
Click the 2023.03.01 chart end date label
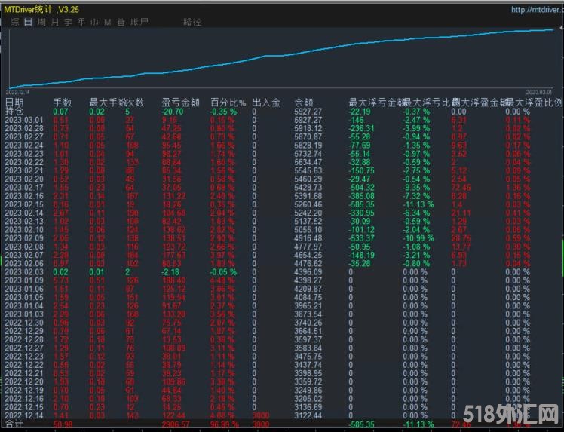click(x=539, y=93)
